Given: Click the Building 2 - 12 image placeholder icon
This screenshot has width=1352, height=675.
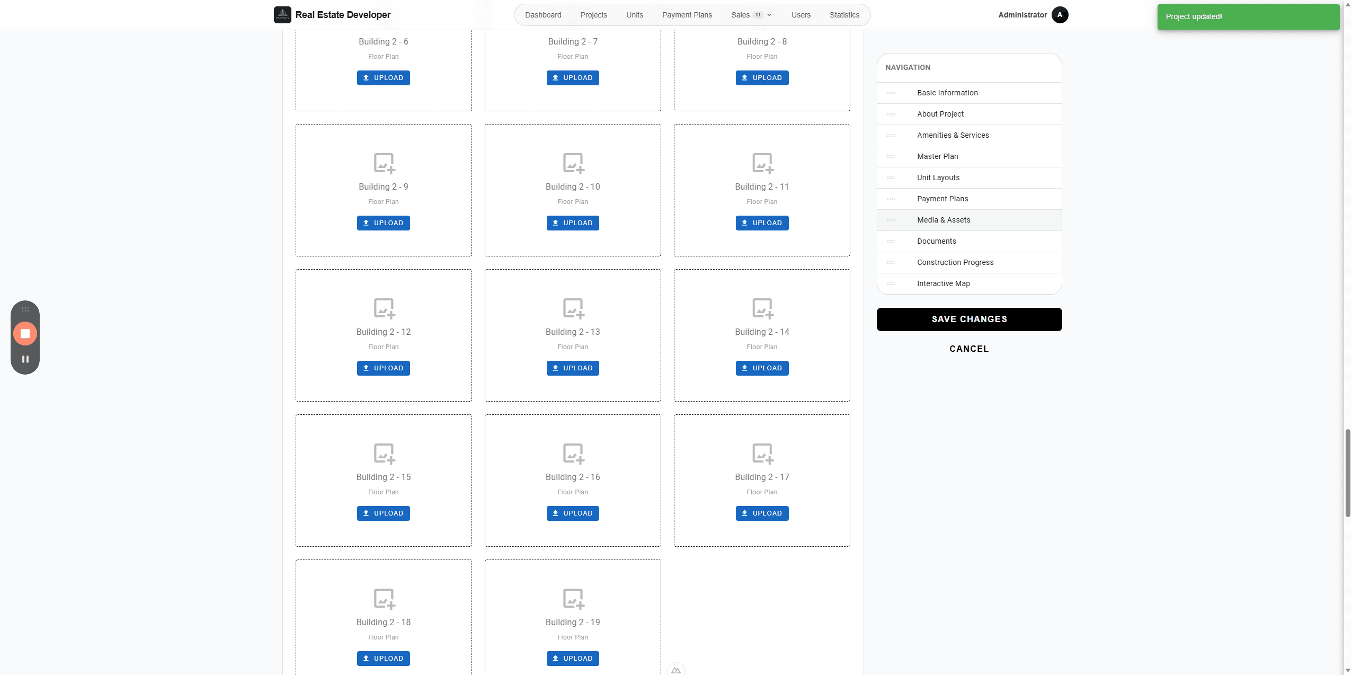Looking at the screenshot, I should pyautogui.click(x=384, y=308).
